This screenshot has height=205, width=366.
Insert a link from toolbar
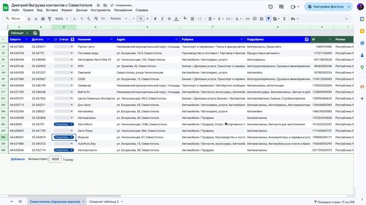(x=248, y=19)
